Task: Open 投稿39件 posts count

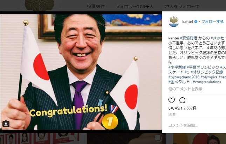Action: click(x=96, y=7)
